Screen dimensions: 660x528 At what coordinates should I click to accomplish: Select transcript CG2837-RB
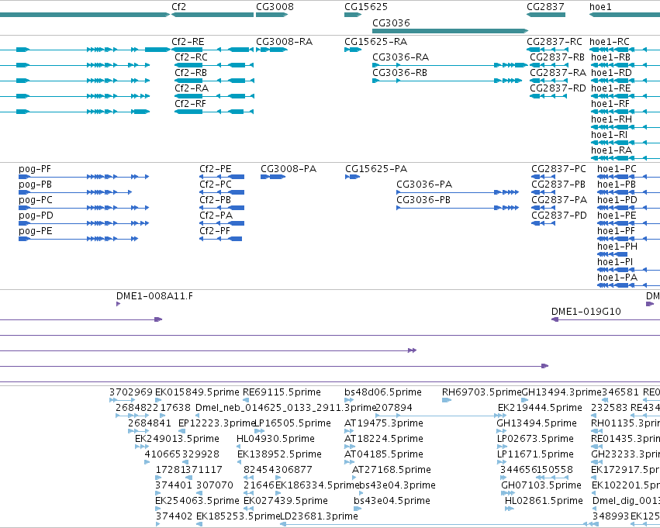pos(557,57)
